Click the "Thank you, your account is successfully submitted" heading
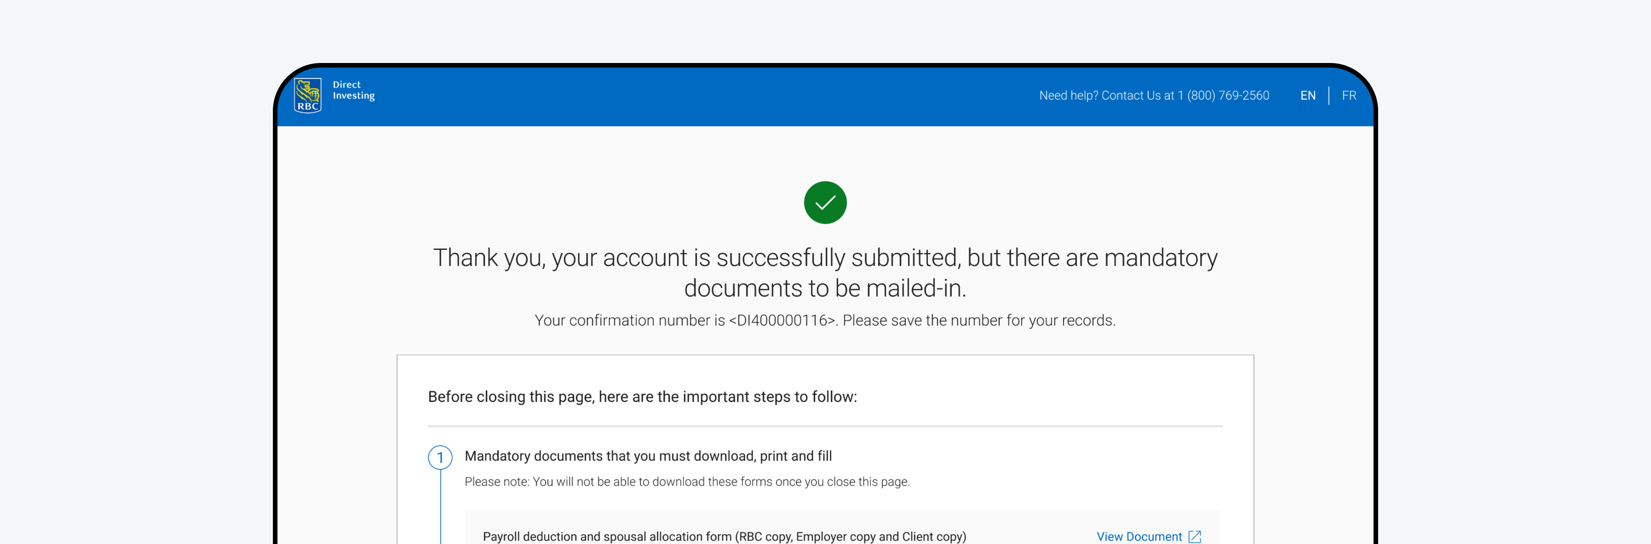The height and width of the screenshot is (544, 1651). click(825, 273)
